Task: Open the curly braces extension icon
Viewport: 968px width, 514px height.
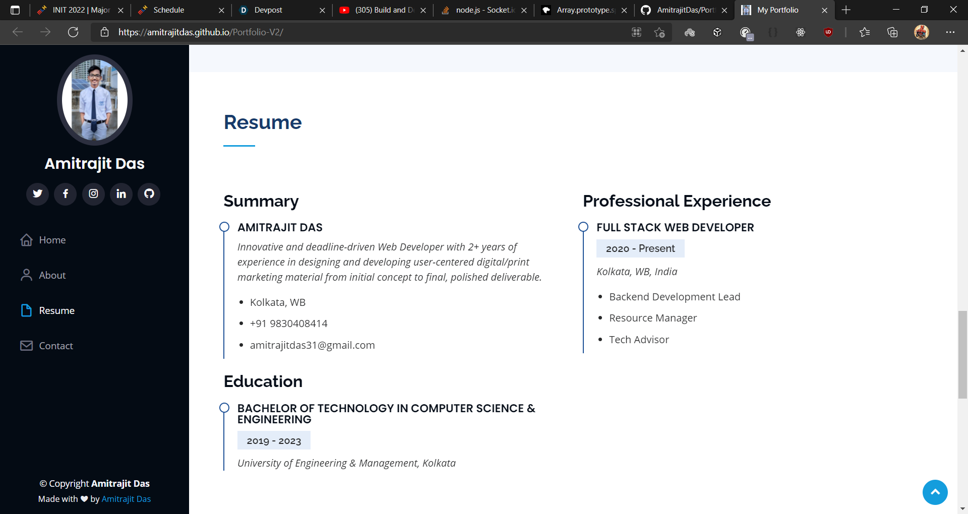Action: point(773,32)
